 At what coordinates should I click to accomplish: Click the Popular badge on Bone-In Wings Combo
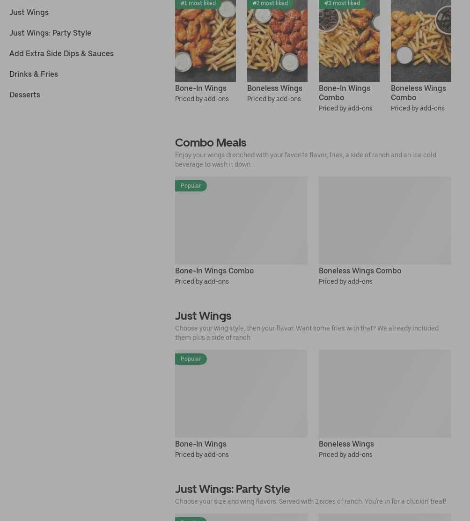(191, 186)
